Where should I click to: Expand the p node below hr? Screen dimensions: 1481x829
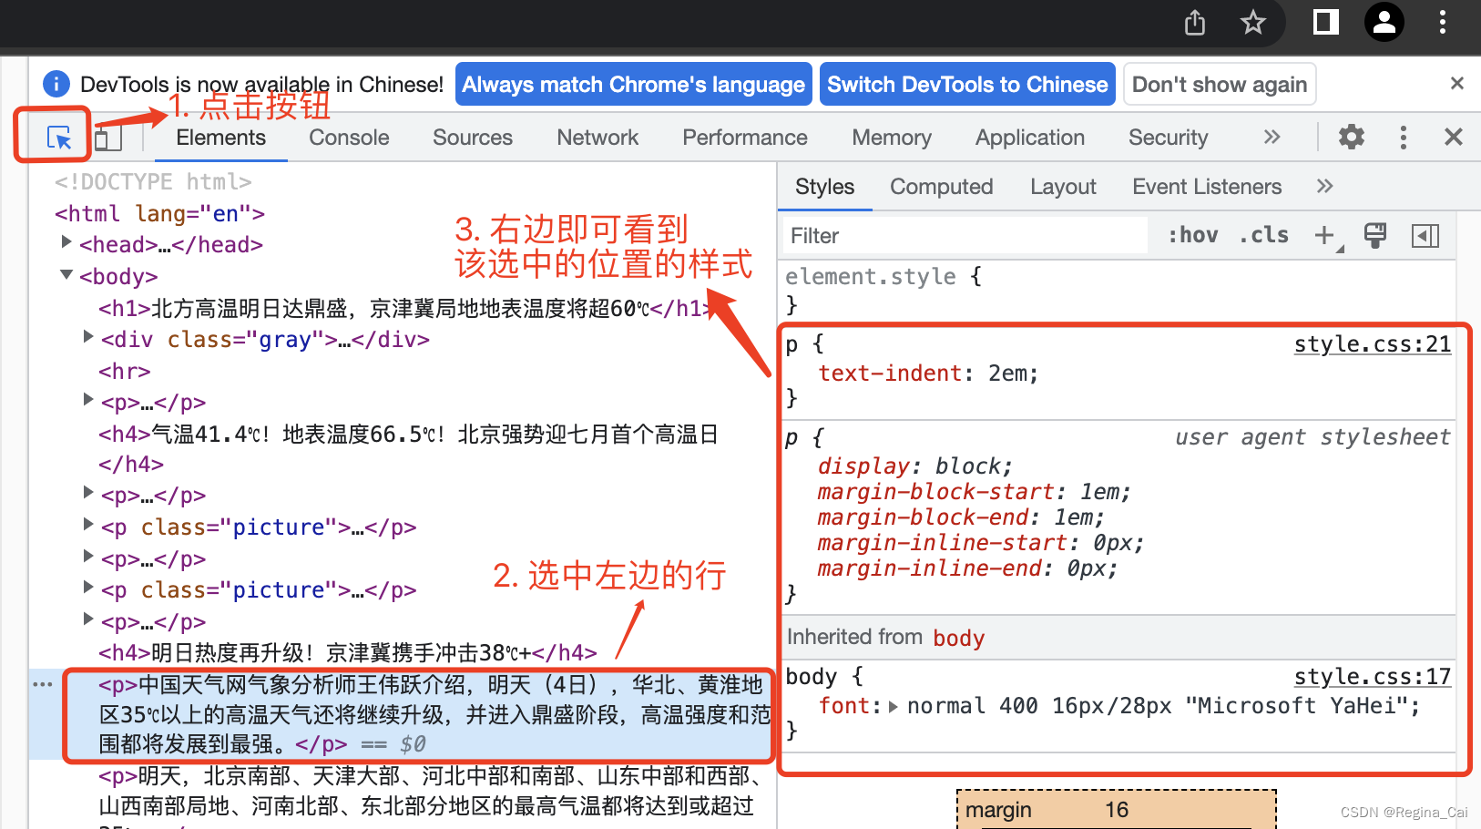(88, 400)
